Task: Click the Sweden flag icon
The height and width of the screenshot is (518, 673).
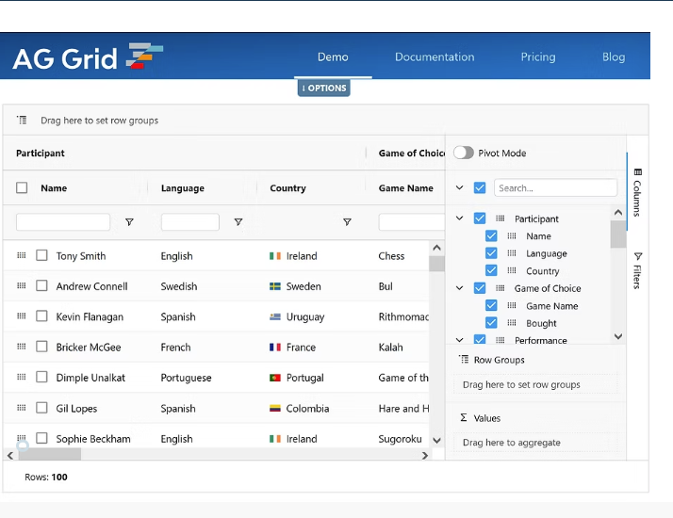Action: [275, 286]
